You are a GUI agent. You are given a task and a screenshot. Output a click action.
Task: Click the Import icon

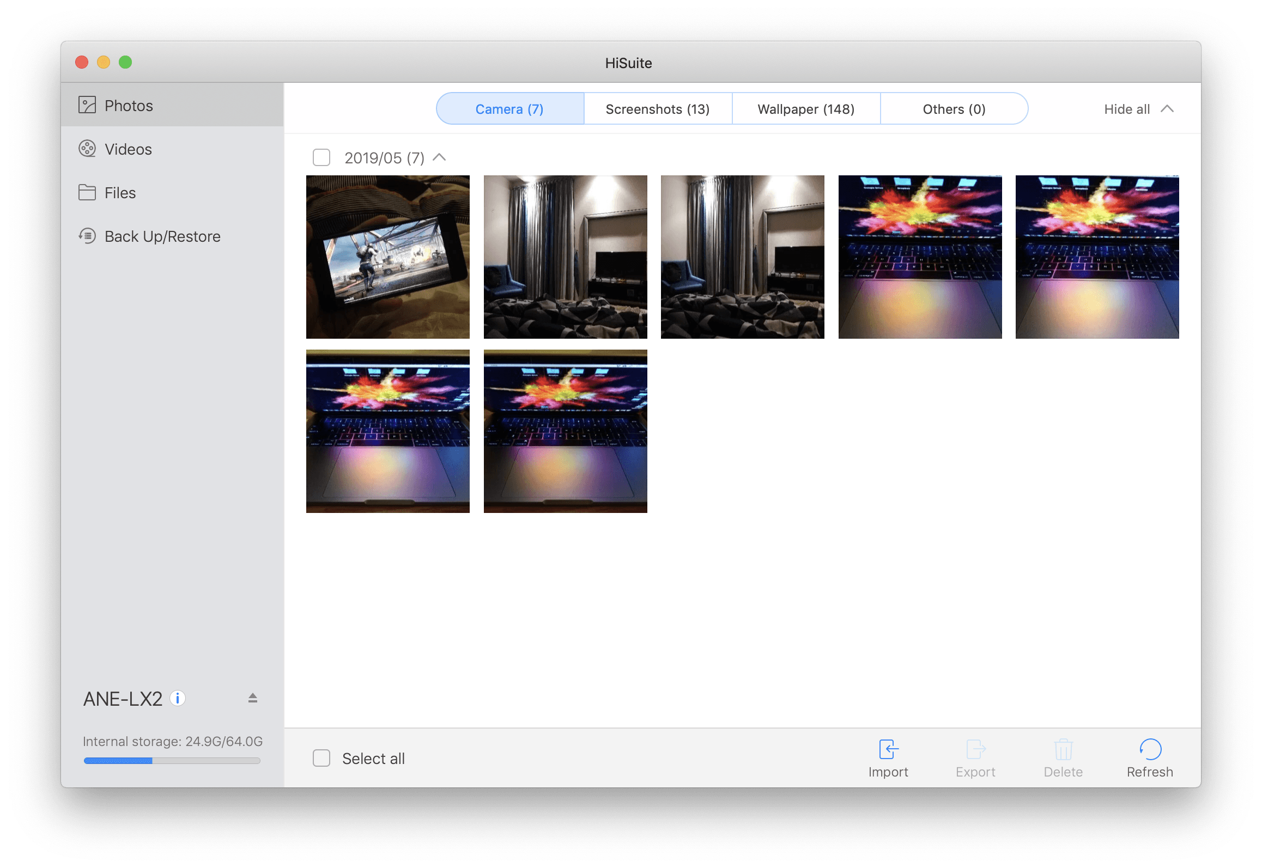[888, 749]
